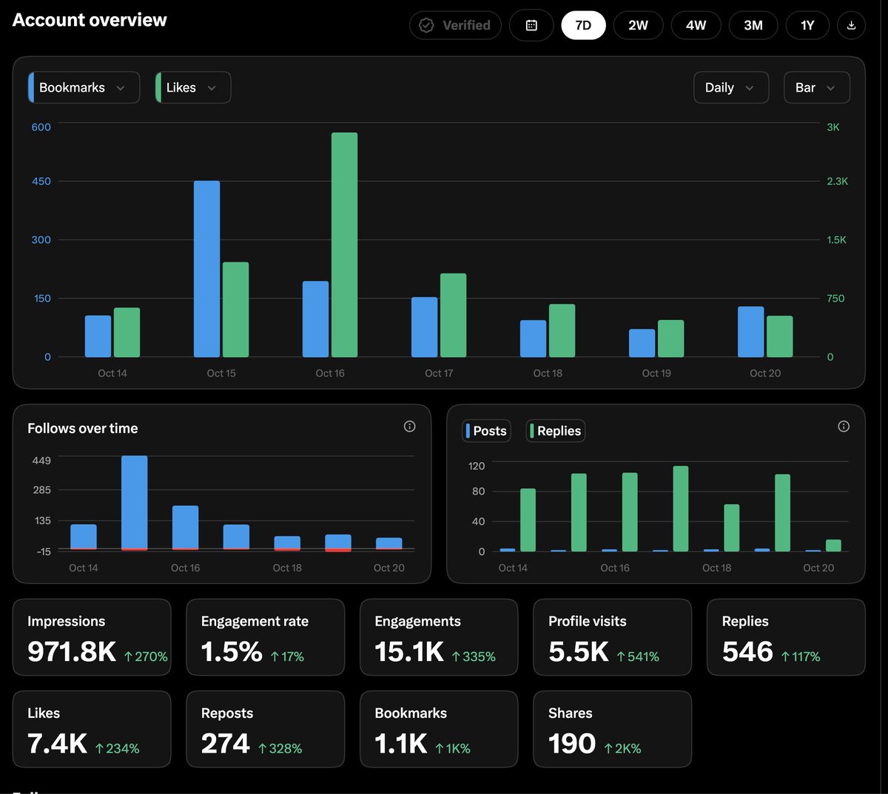Click the Follows over time title
888x794 pixels.
coord(83,428)
